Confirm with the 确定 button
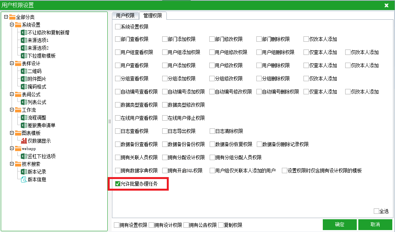The height and width of the screenshot is (232, 395). click(339, 224)
